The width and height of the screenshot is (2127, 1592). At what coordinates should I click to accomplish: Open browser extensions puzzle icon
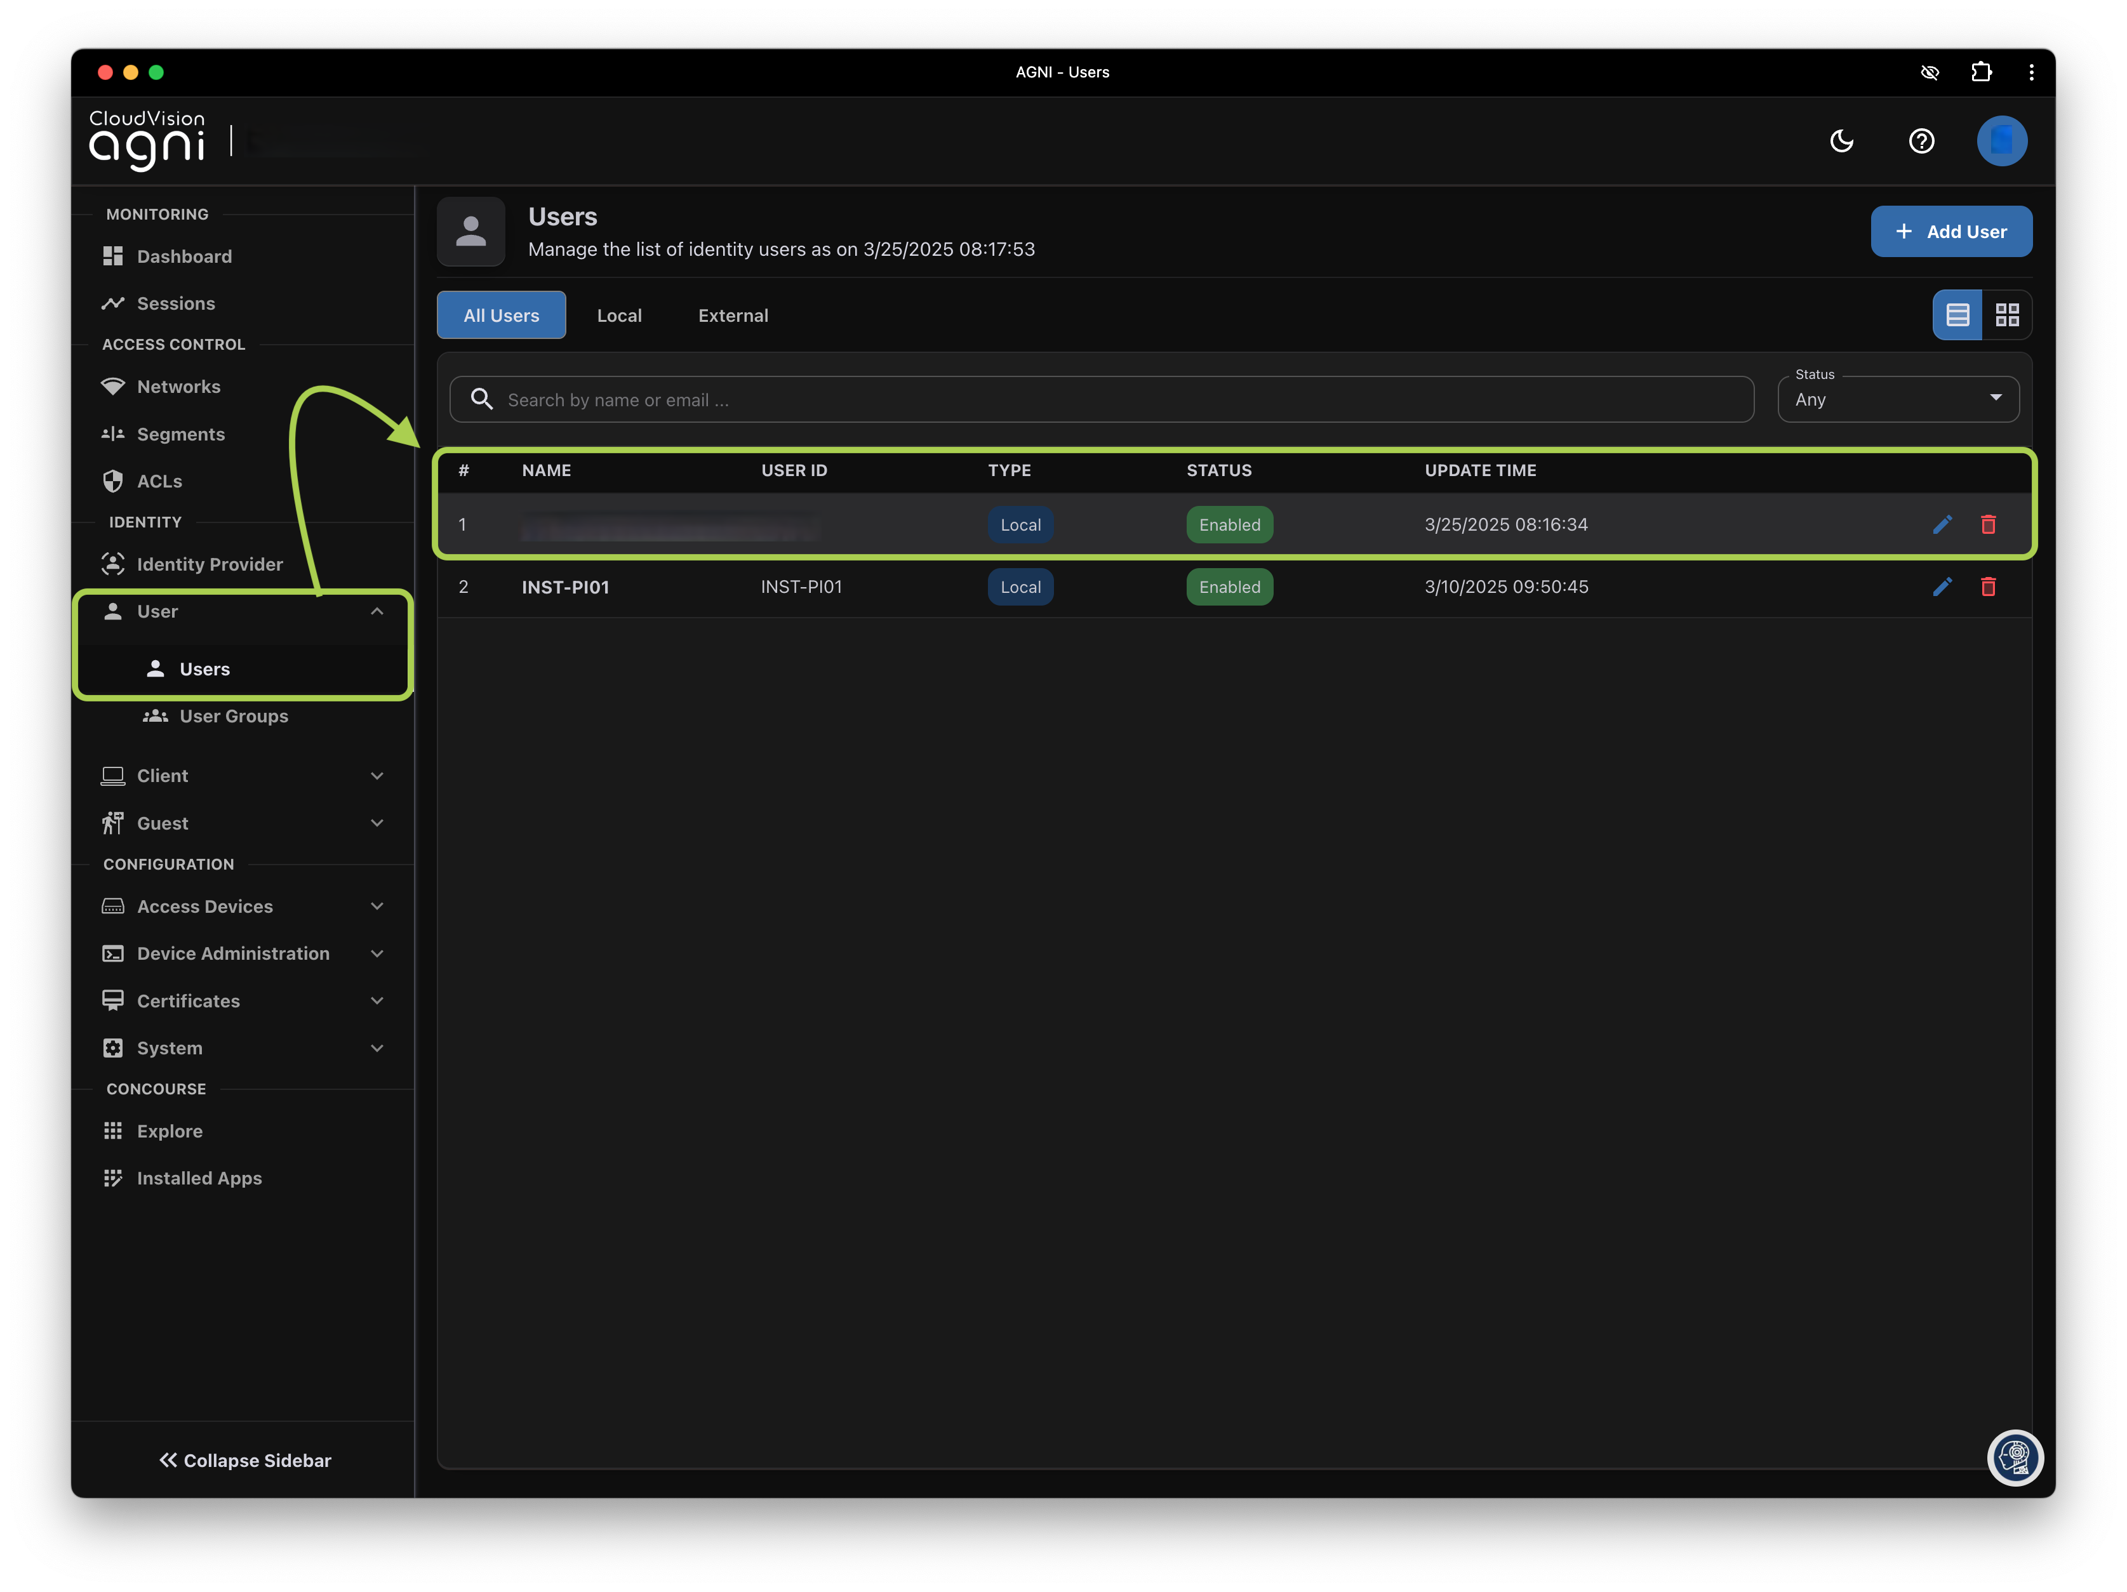pos(1981,72)
